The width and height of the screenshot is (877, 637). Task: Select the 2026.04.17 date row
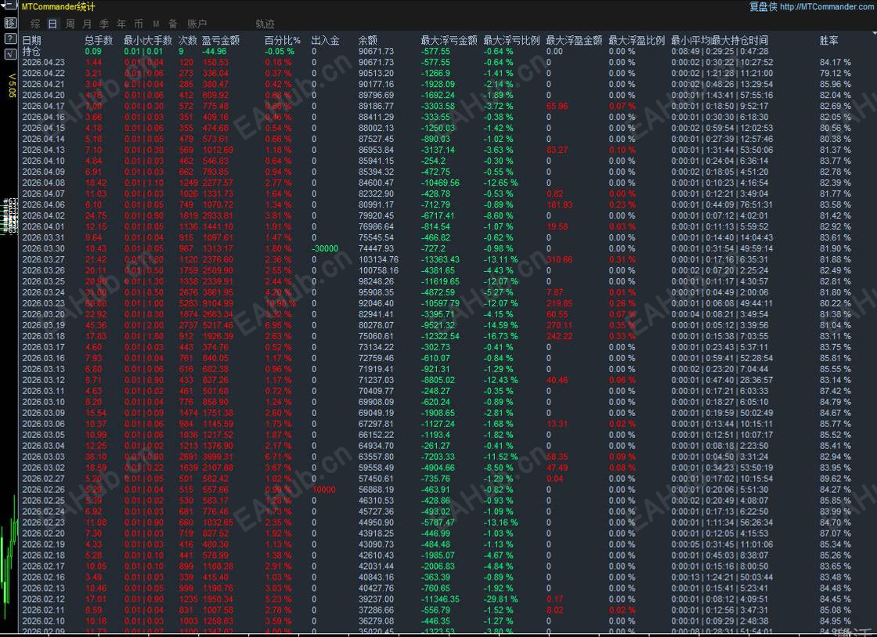point(44,106)
